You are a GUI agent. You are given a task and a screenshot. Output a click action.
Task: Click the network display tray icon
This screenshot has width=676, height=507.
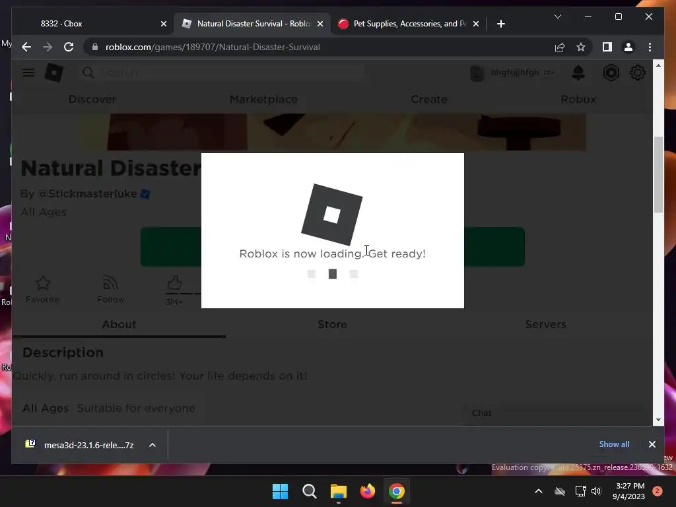580,491
